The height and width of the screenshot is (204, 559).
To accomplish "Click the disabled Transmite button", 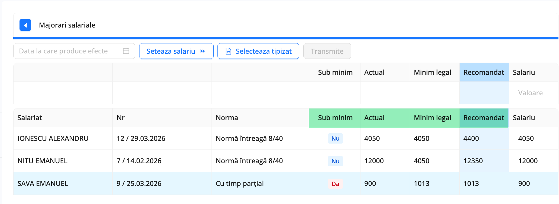I will tap(327, 51).
